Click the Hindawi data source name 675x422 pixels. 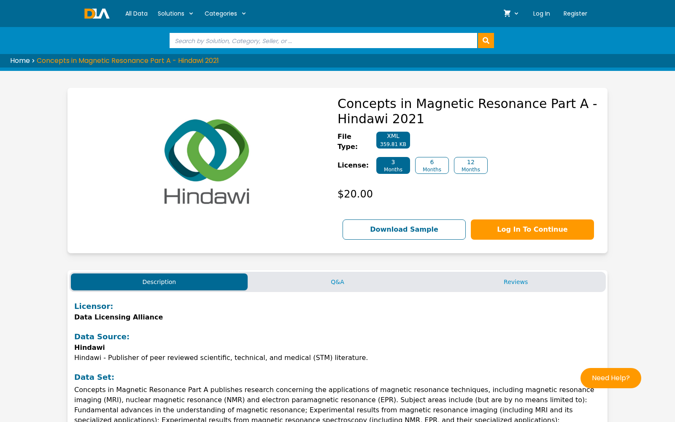[89, 348]
